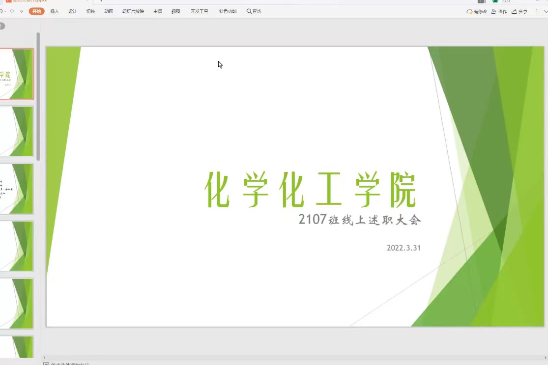Open the 协作 collaboration icon
The height and width of the screenshot is (365, 548).
(494, 11)
